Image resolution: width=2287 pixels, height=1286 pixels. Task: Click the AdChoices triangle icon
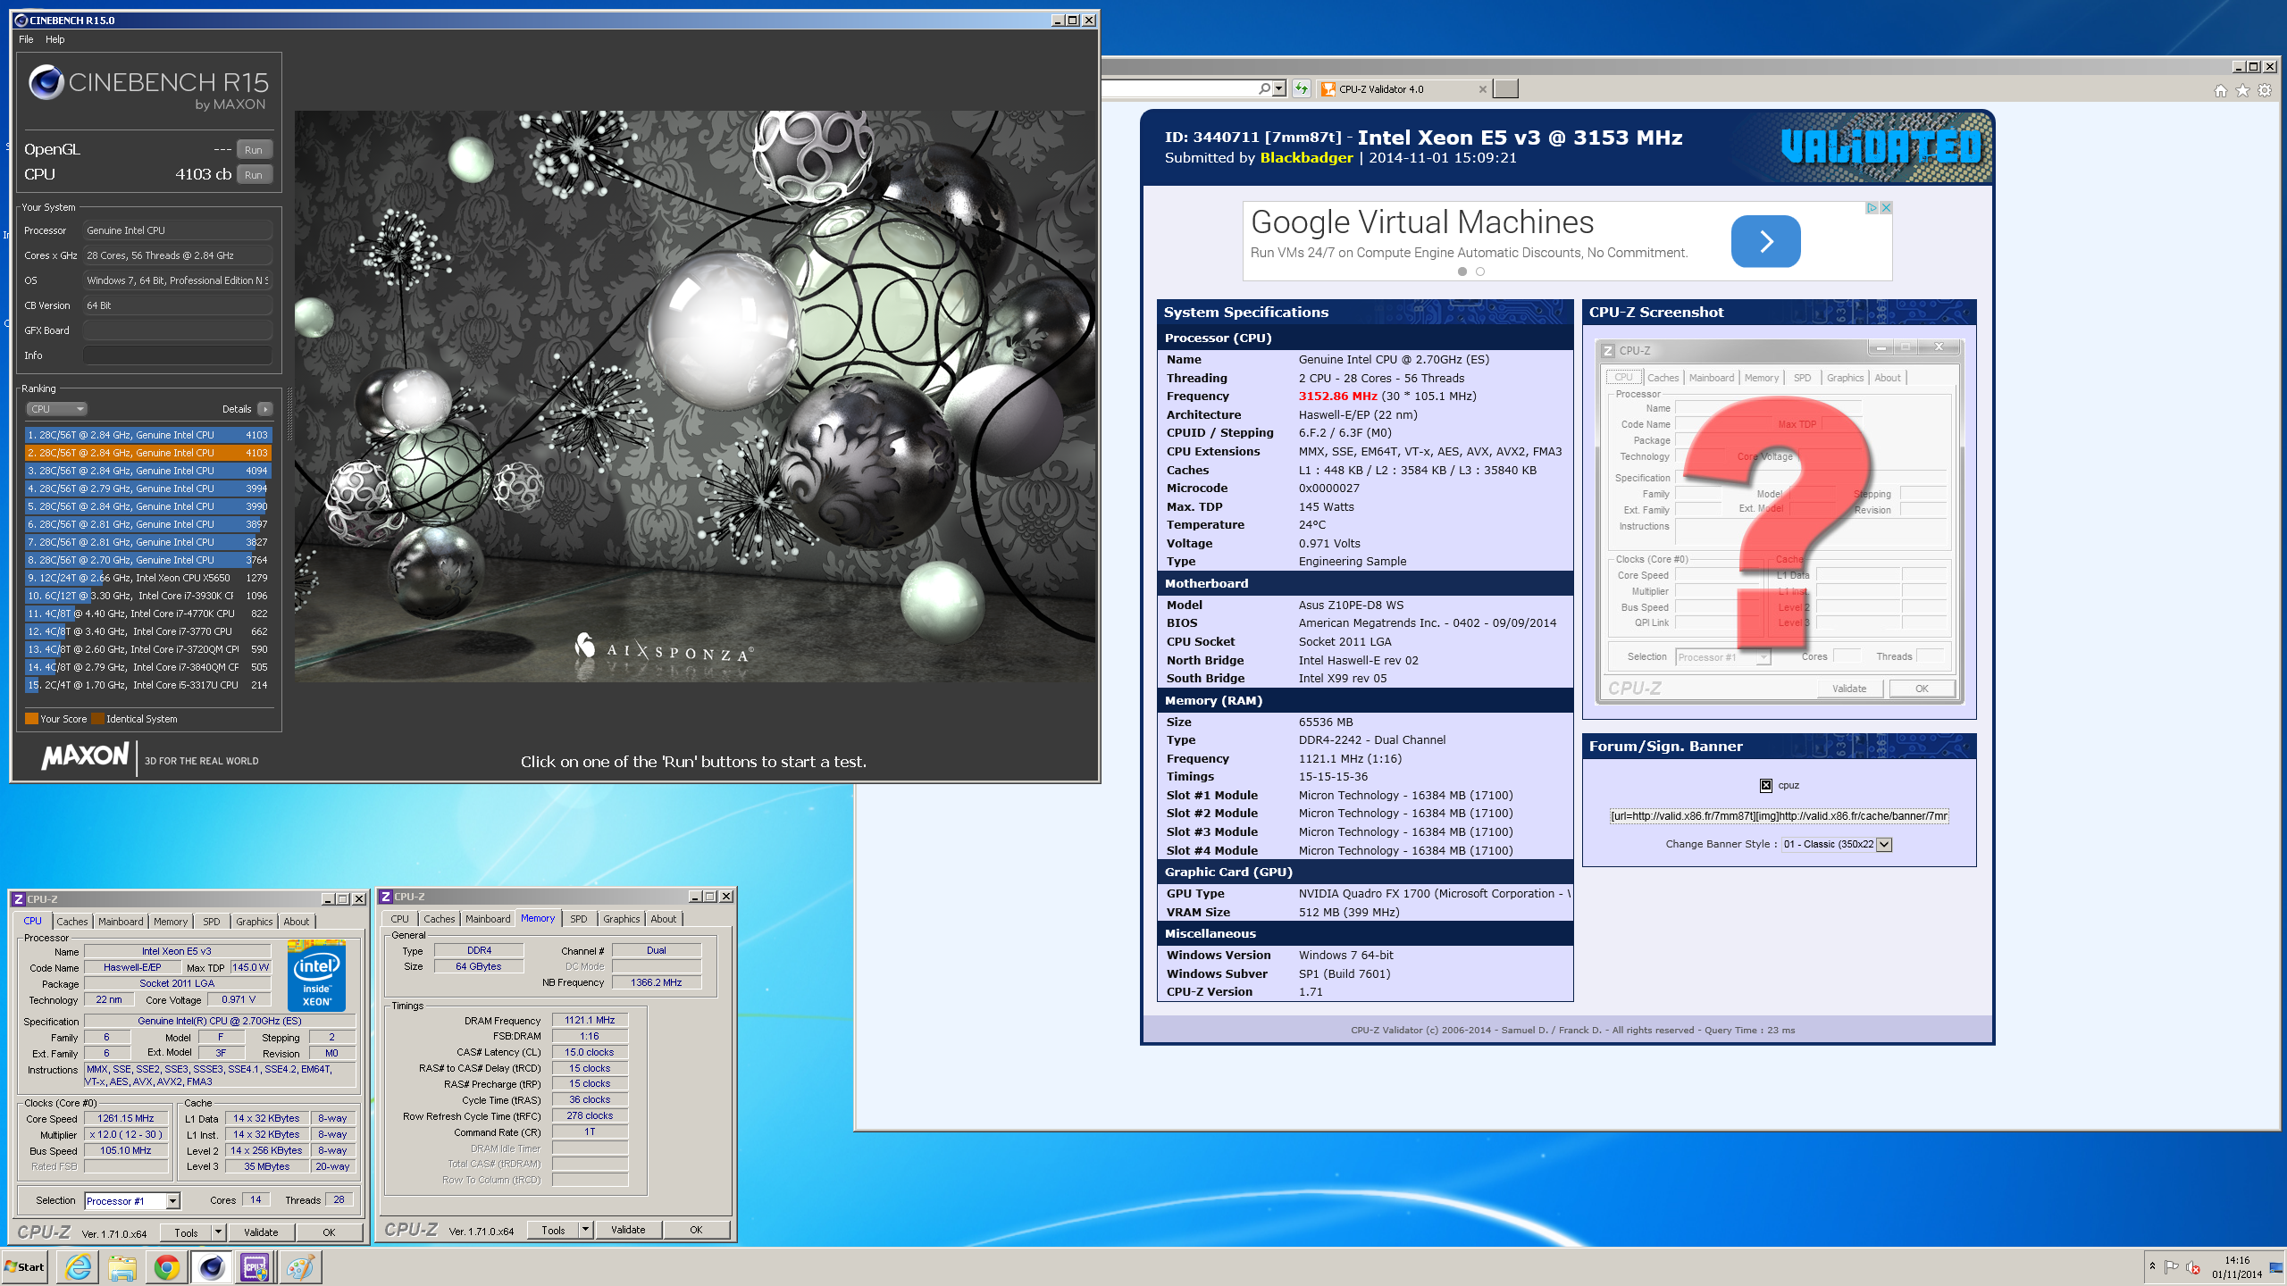tap(1872, 207)
